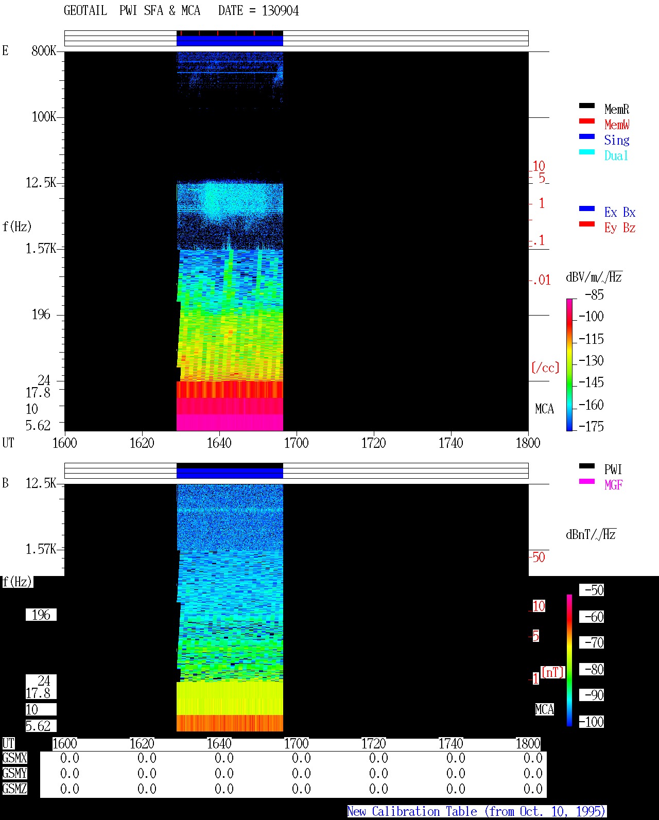
Task: Select the 'Ey Bz' legend label
Action: tap(620, 228)
